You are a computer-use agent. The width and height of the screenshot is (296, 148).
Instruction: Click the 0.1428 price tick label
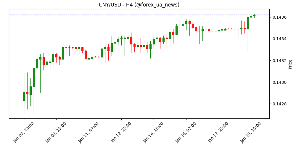click(278, 104)
